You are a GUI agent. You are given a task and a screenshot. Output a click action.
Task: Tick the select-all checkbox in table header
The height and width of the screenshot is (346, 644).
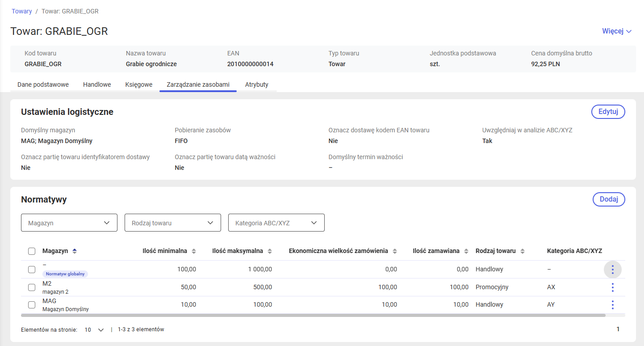[x=32, y=251]
